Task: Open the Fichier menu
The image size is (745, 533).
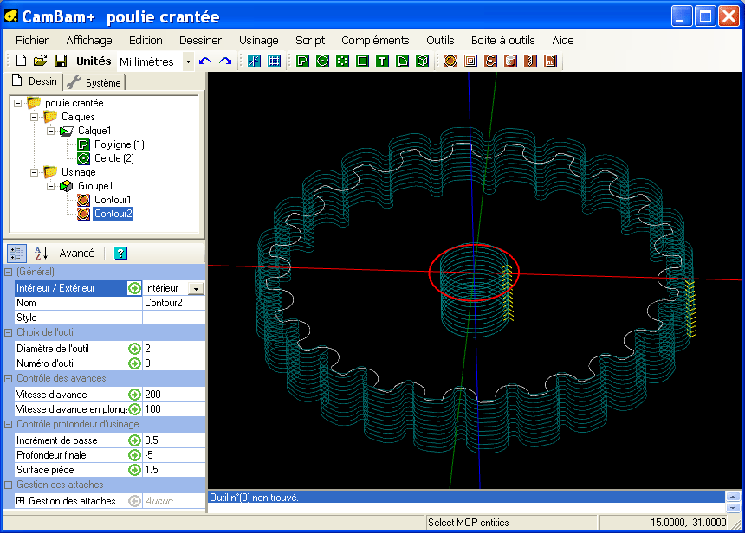Action: (x=32, y=41)
